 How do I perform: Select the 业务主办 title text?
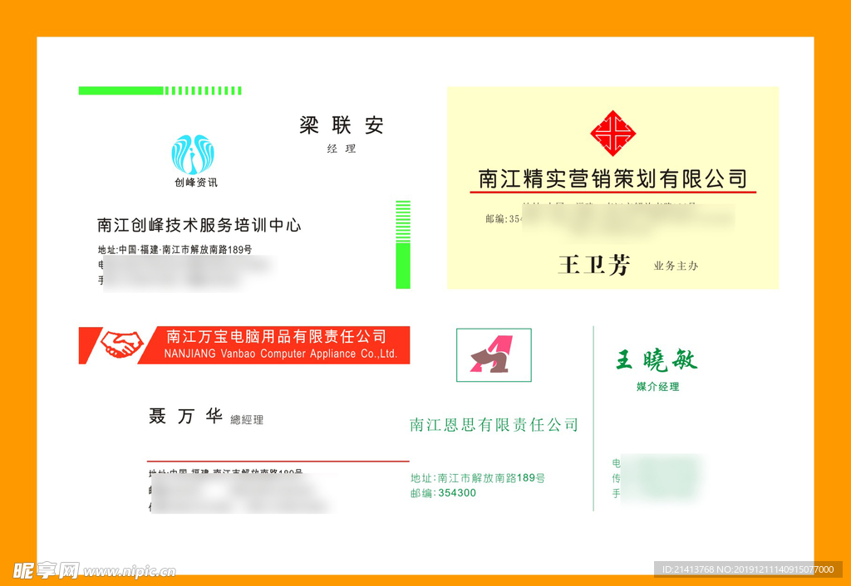tap(676, 266)
